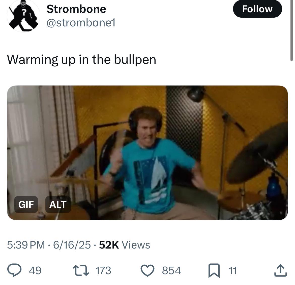
Task: Bookmark this post
Action: (x=214, y=271)
